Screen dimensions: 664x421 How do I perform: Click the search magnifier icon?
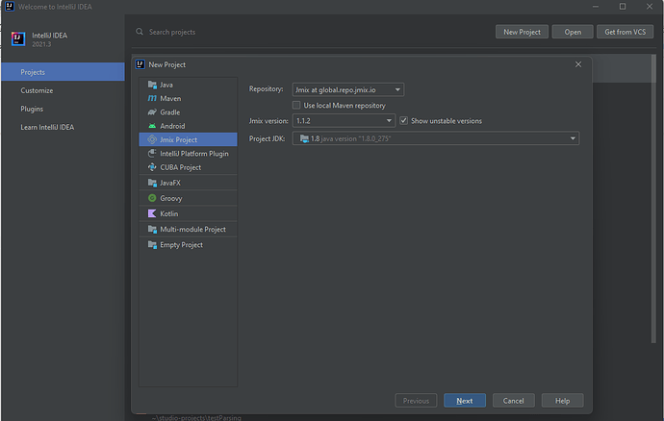click(x=140, y=32)
